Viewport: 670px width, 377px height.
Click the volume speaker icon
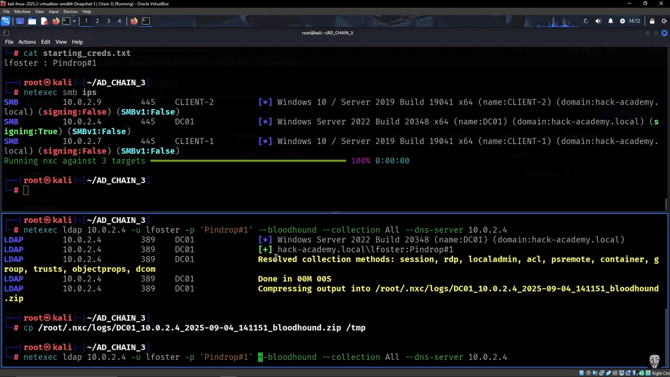coord(598,21)
